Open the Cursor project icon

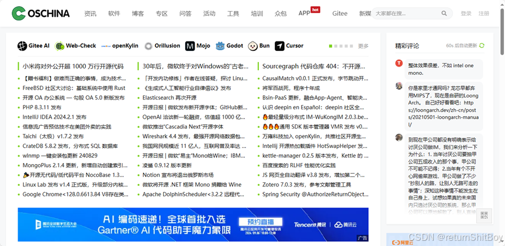279,46
